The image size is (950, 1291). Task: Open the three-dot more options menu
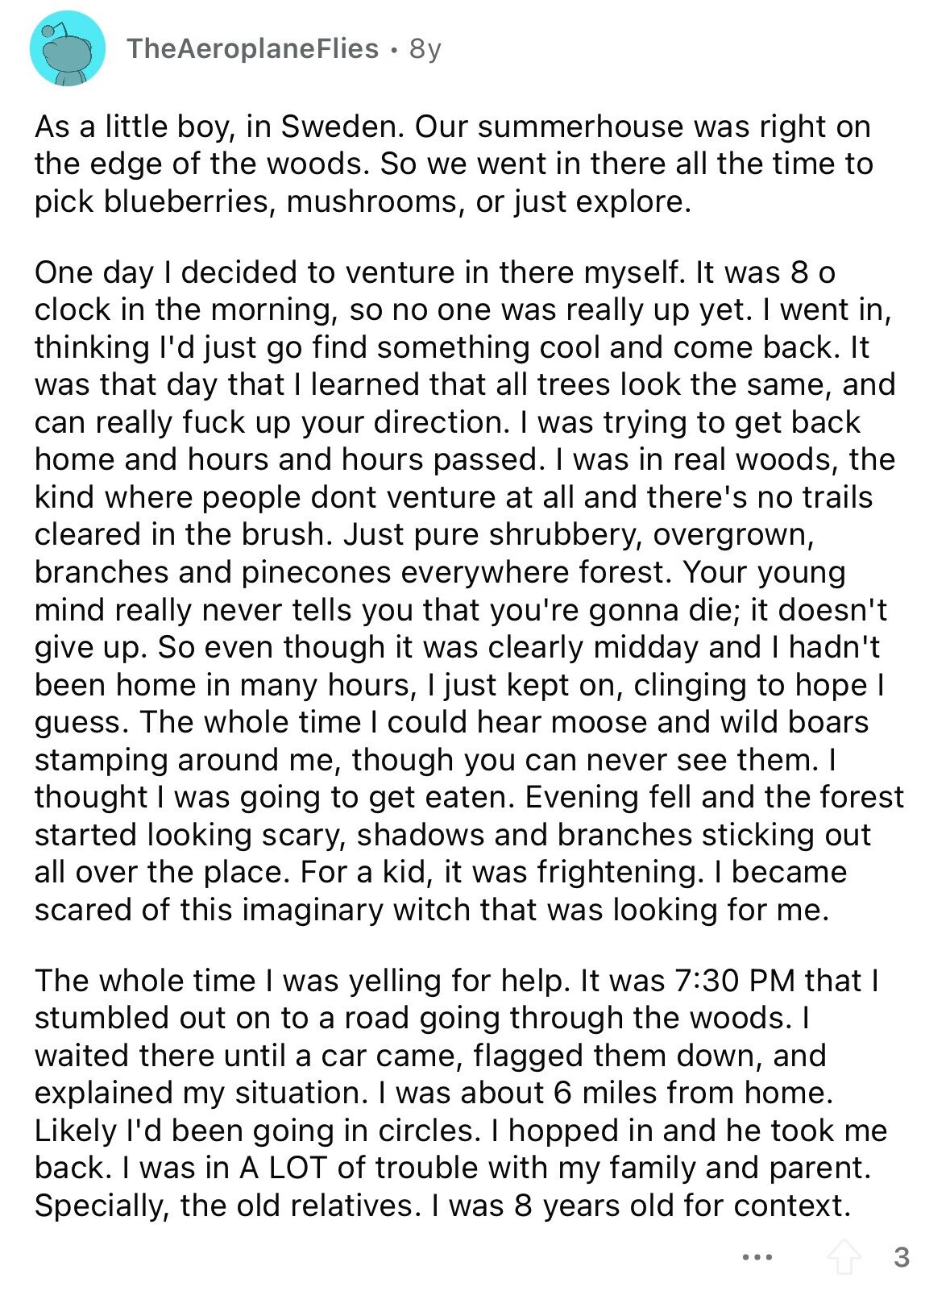(x=757, y=1257)
